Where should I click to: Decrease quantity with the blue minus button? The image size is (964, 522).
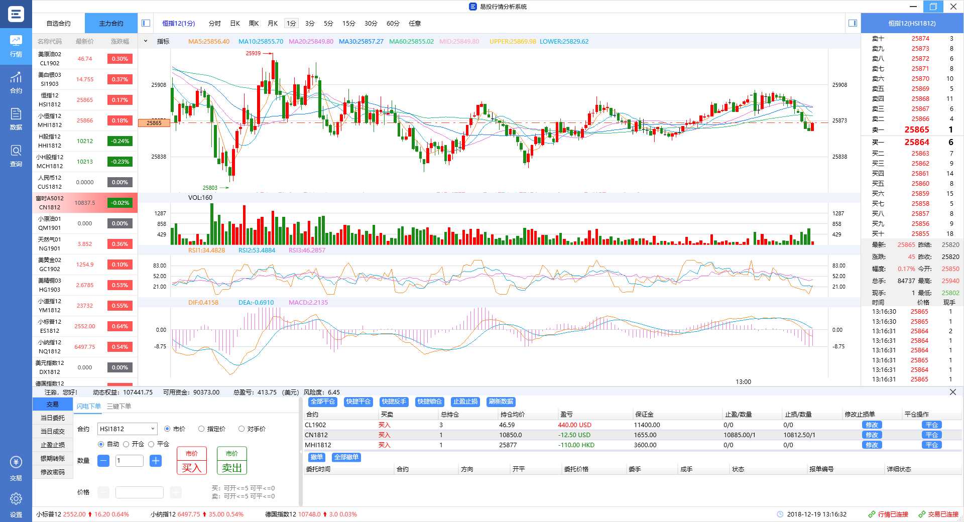pyautogui.click(x=103, y=461)
